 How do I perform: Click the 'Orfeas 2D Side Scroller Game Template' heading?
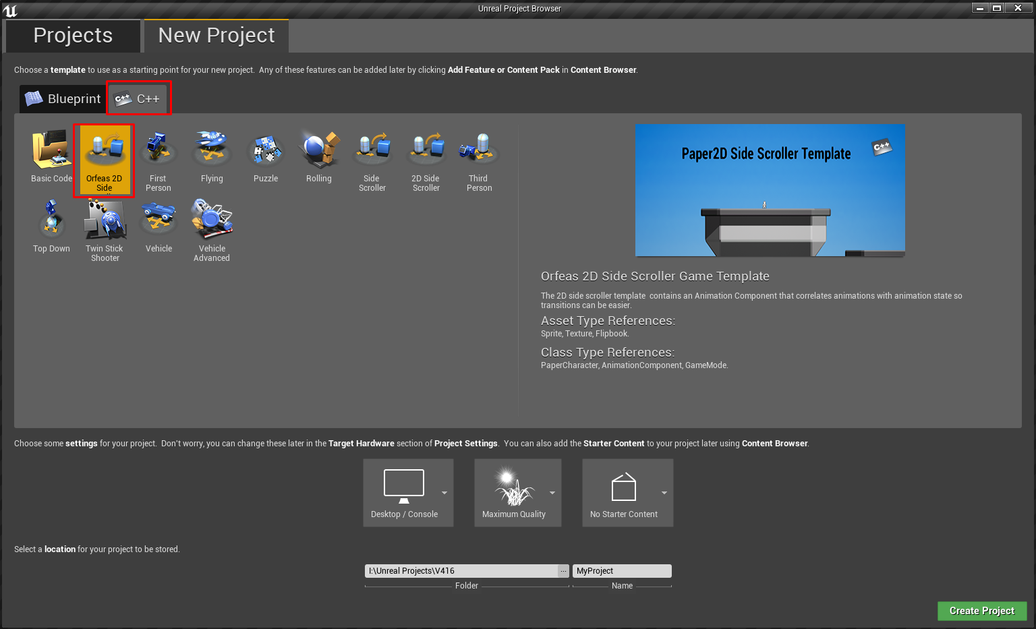pos(655,276)
